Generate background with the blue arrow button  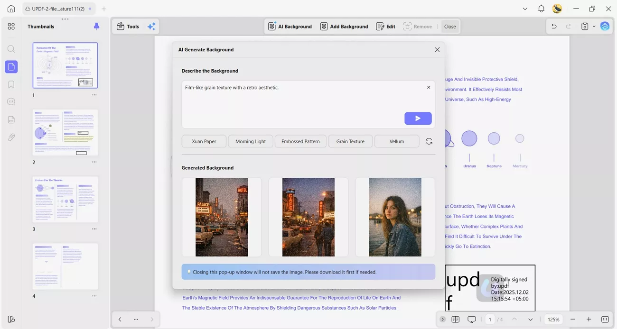tap(418, 118)
